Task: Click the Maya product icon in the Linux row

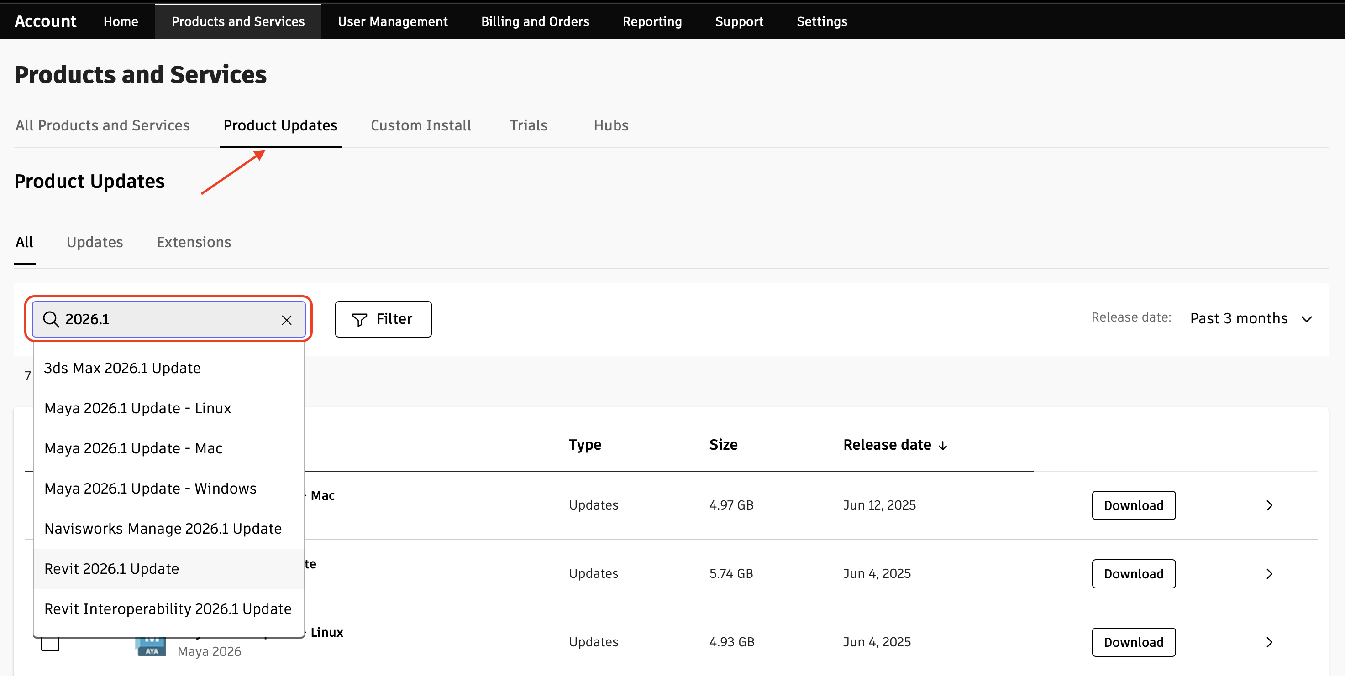Action: 151,646
